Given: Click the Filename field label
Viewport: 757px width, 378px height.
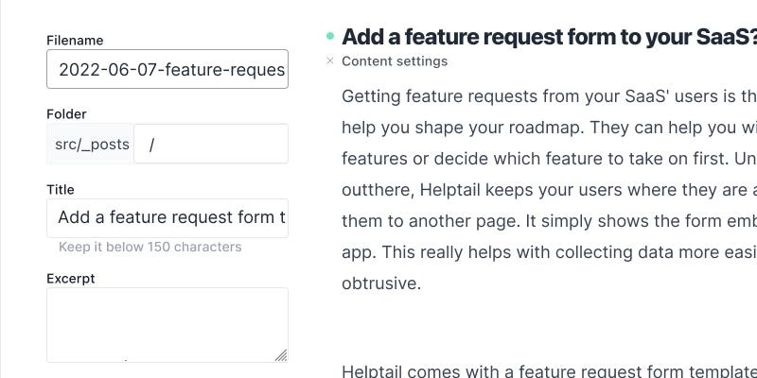Looking at the screenshot, I should [x=75, y=41].
